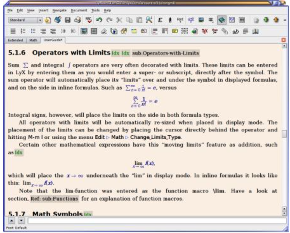Apply bulleted itemize list icon
Viewport: 290px width, 233px height.
tap(33, 31)
